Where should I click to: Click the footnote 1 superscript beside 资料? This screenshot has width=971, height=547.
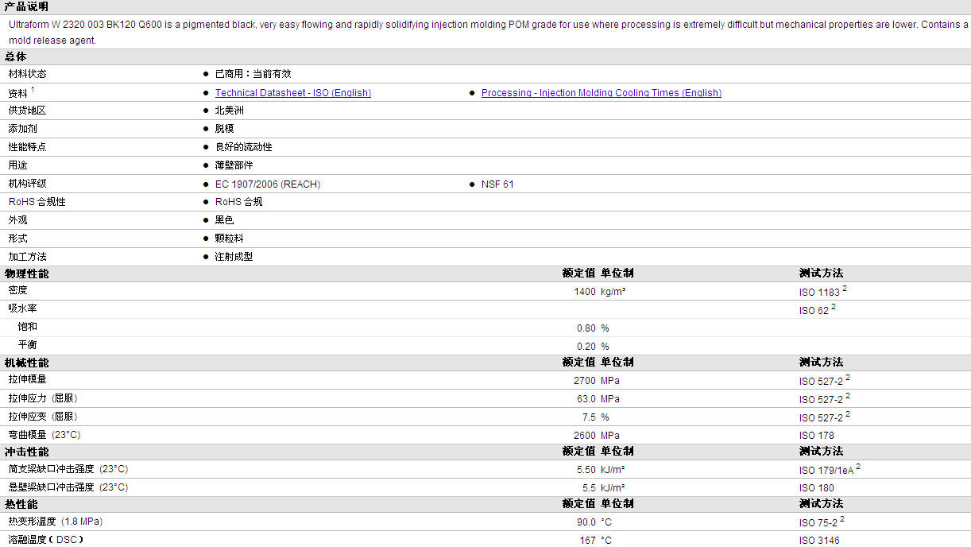(33, 89)
